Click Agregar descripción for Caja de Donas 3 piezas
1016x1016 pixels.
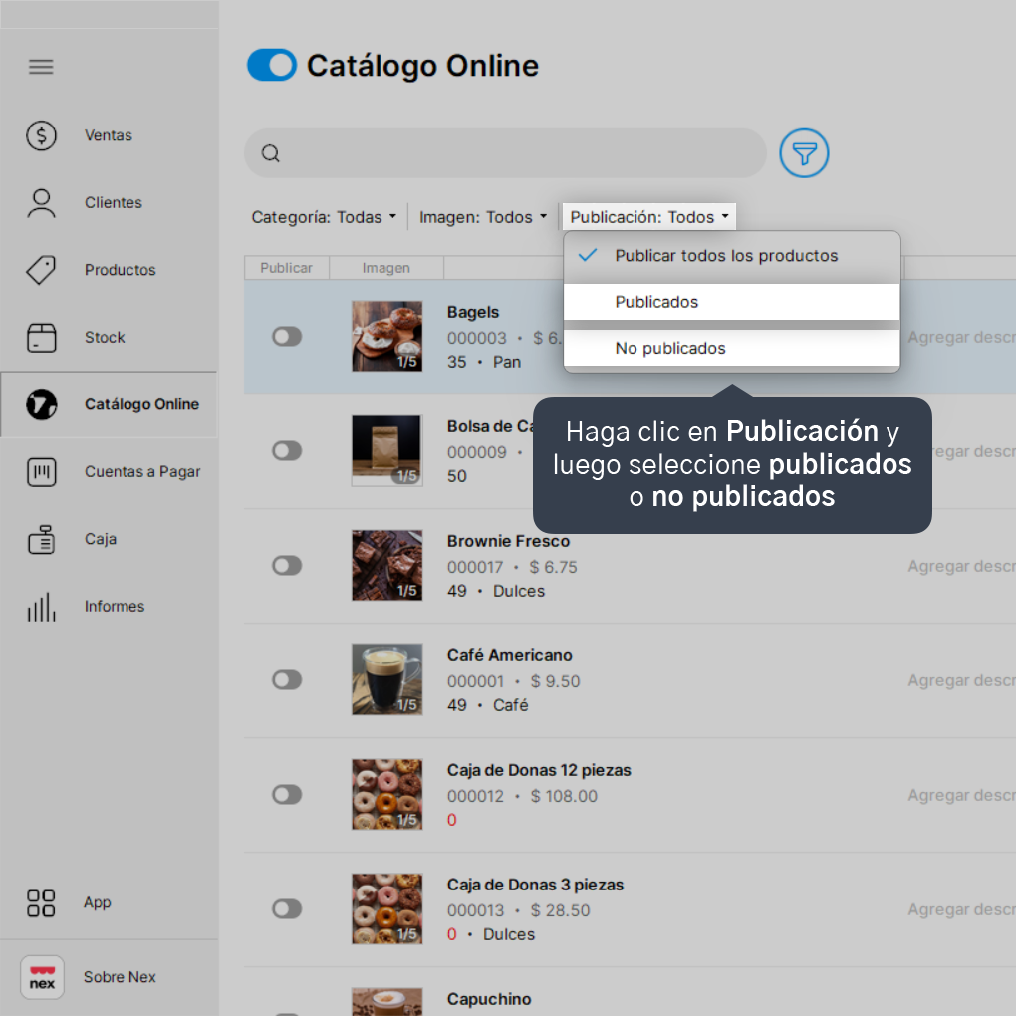click(961, 909)
